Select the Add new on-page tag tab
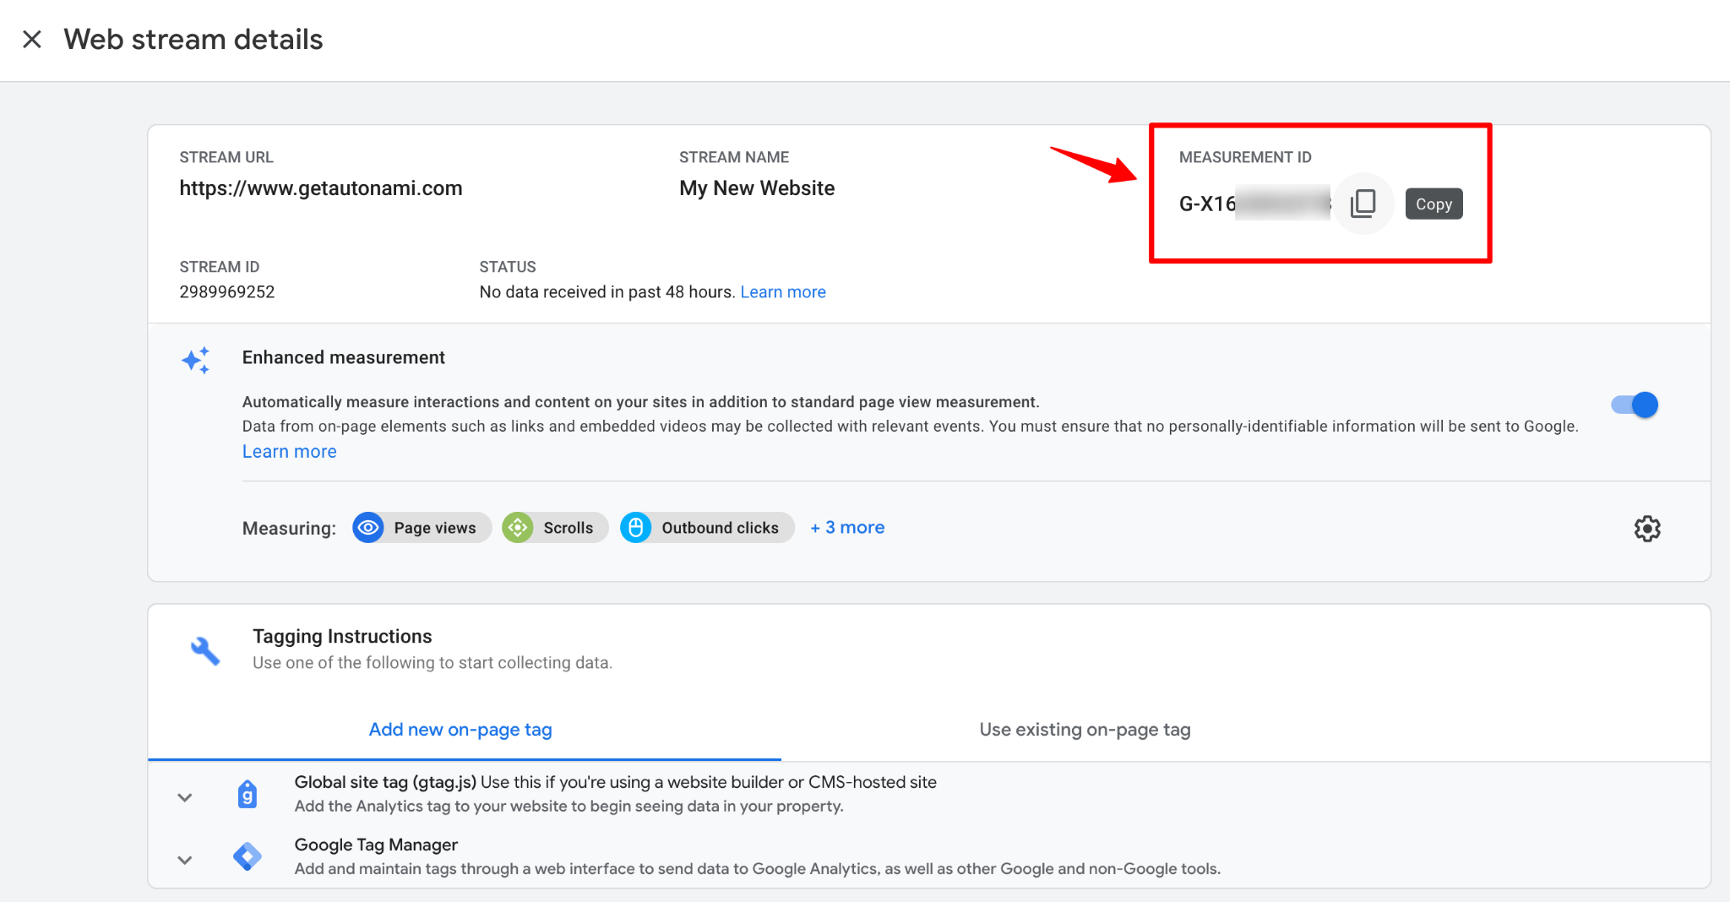Viewport: 1730px width, 902px height. [x=460, y=729]
